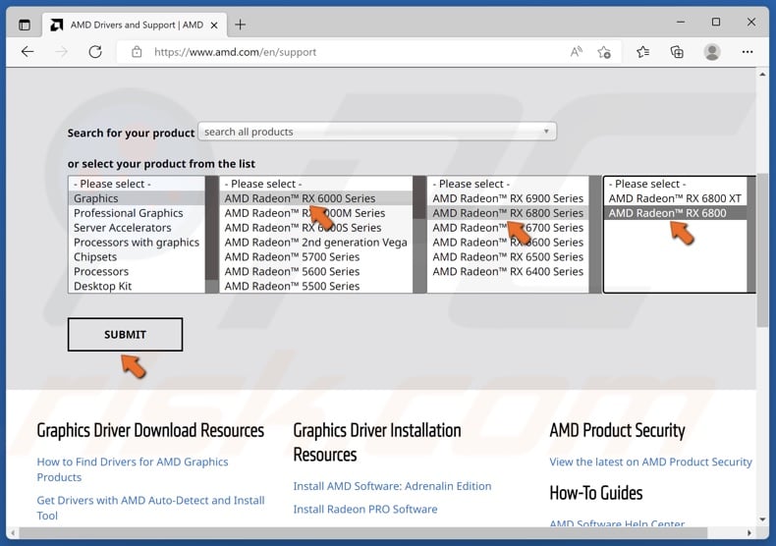This screenshot has width=776, height=546.
Task: Click the Read aloud icon
Action: click(x=576, y=51)
